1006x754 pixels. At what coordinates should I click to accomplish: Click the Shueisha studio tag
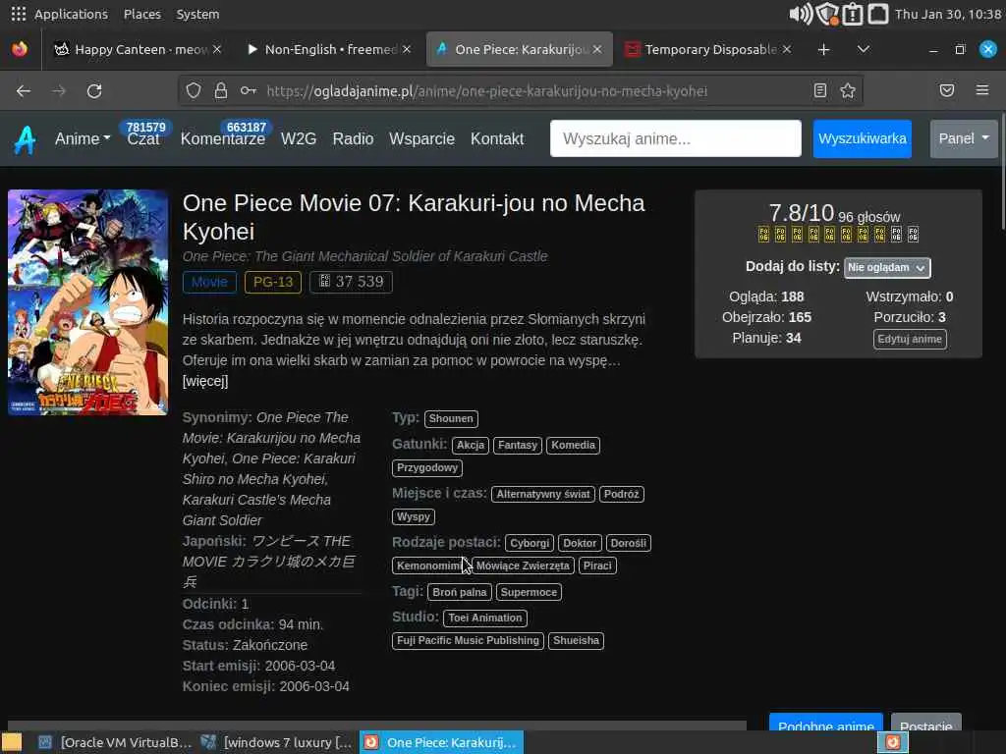[576, 641]
